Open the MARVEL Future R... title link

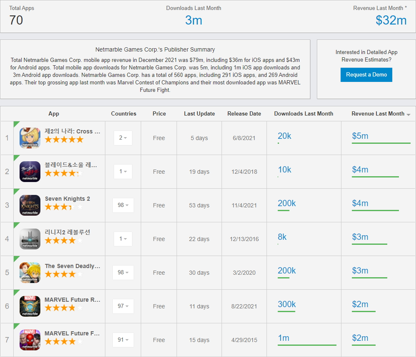[x=72, y=300]
